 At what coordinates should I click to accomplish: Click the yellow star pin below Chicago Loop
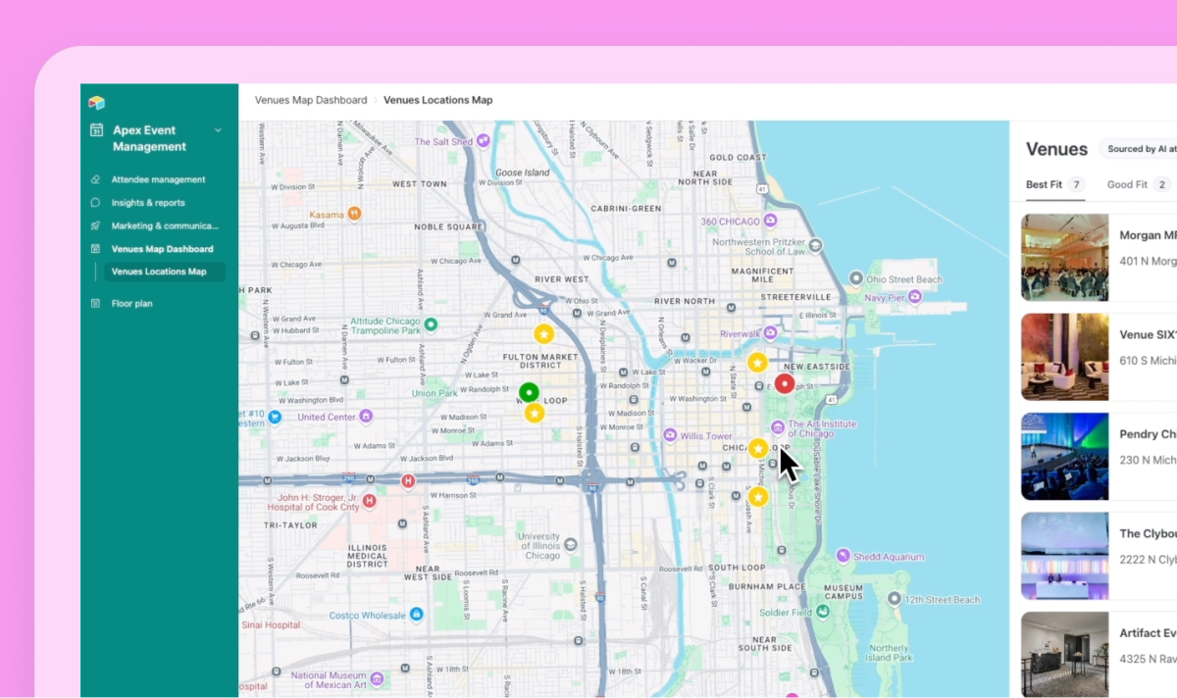pos(758,497)
